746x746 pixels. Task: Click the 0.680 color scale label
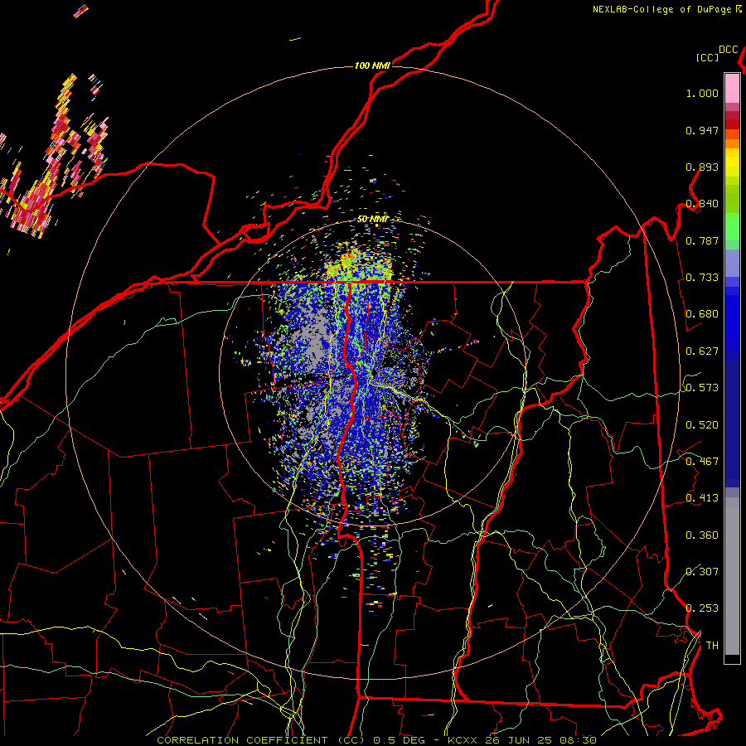702,314
